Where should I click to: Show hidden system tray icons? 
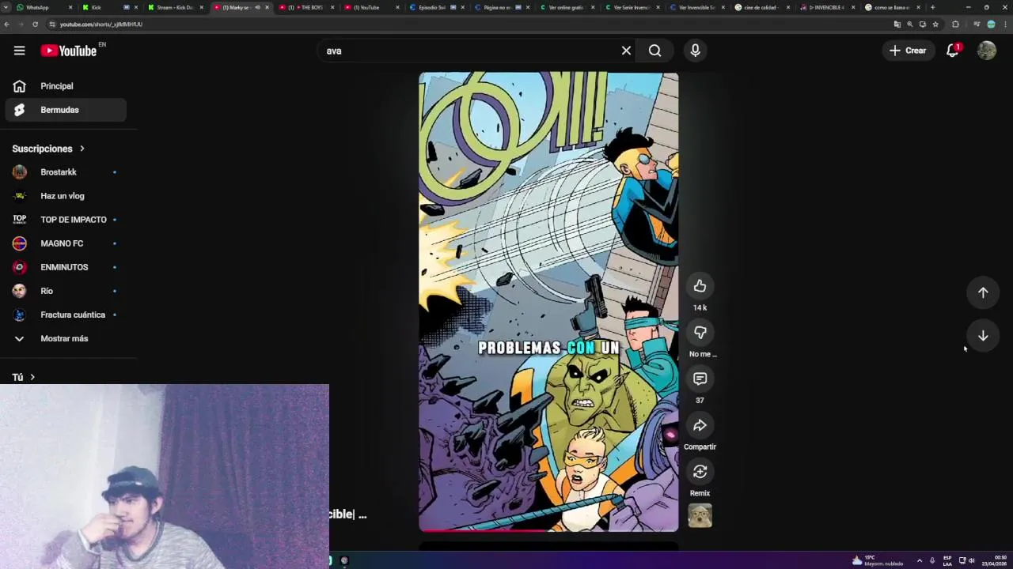(919, 560)
